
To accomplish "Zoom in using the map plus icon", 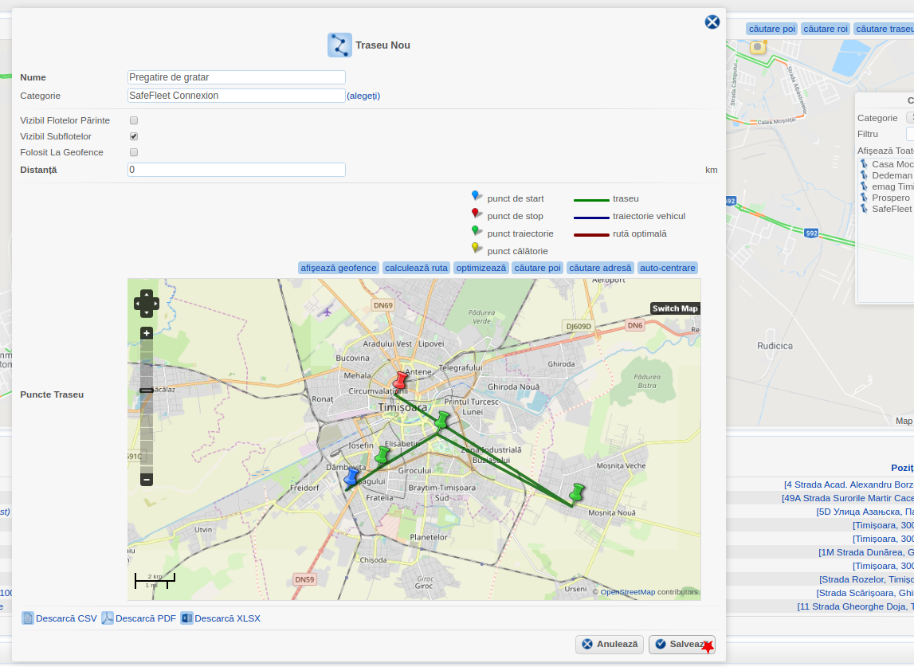I will click(x=146, y=332).
